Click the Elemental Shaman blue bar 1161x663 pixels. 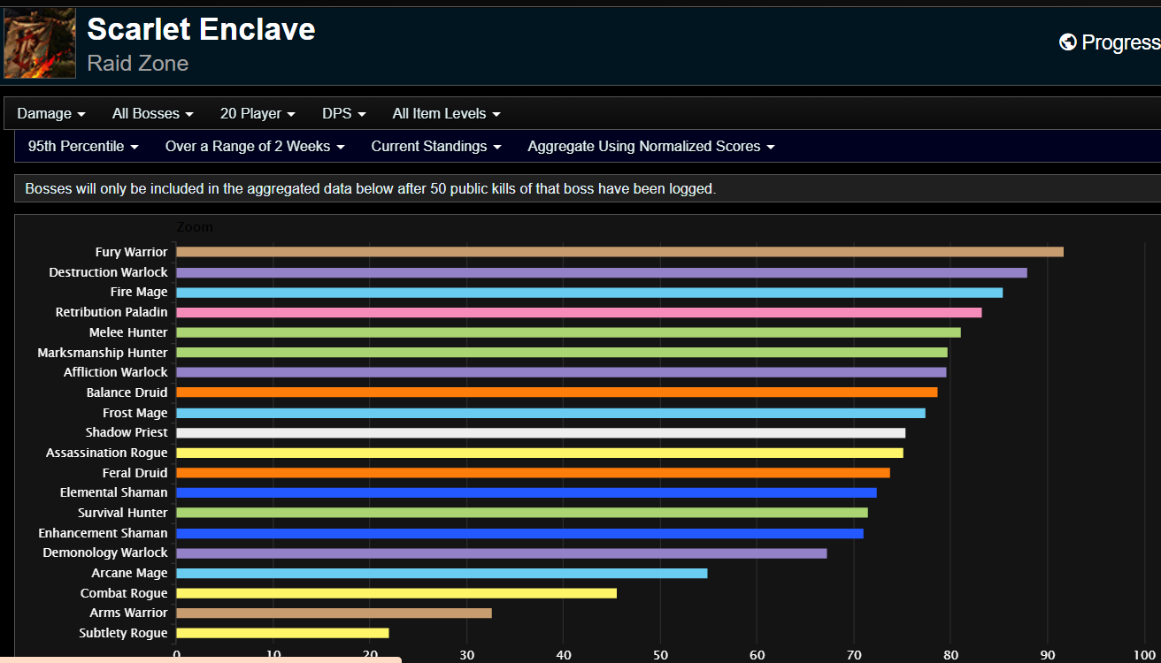click(527, 492)
